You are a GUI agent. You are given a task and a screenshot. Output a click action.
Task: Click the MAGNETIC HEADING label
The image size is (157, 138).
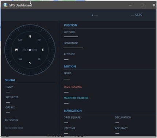[x=76, y=98]
